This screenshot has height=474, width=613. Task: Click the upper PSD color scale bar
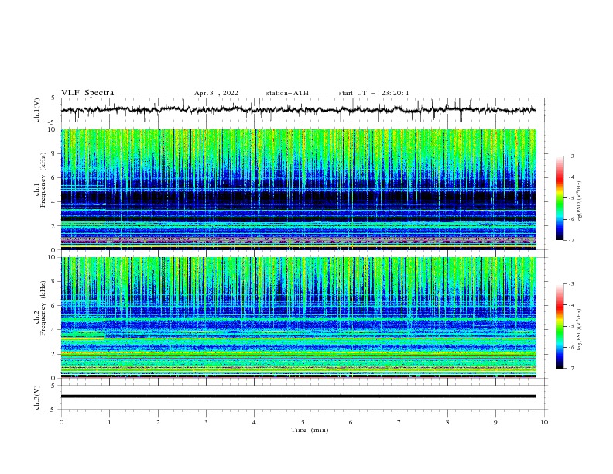560,198
